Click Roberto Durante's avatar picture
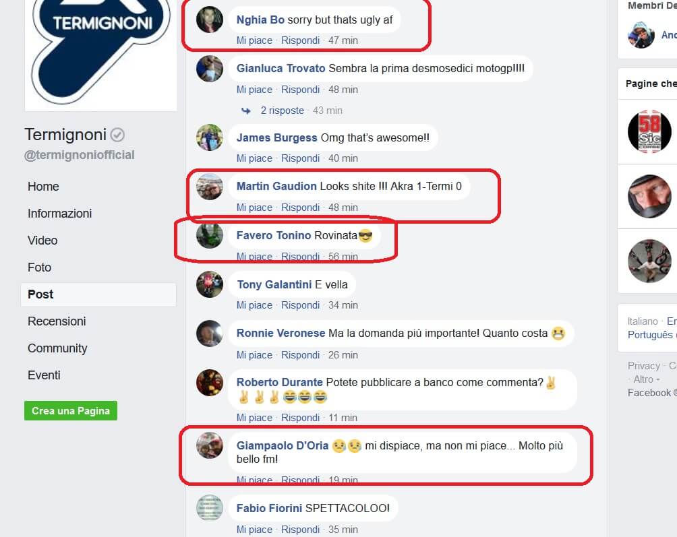 (x=210, y=383)
